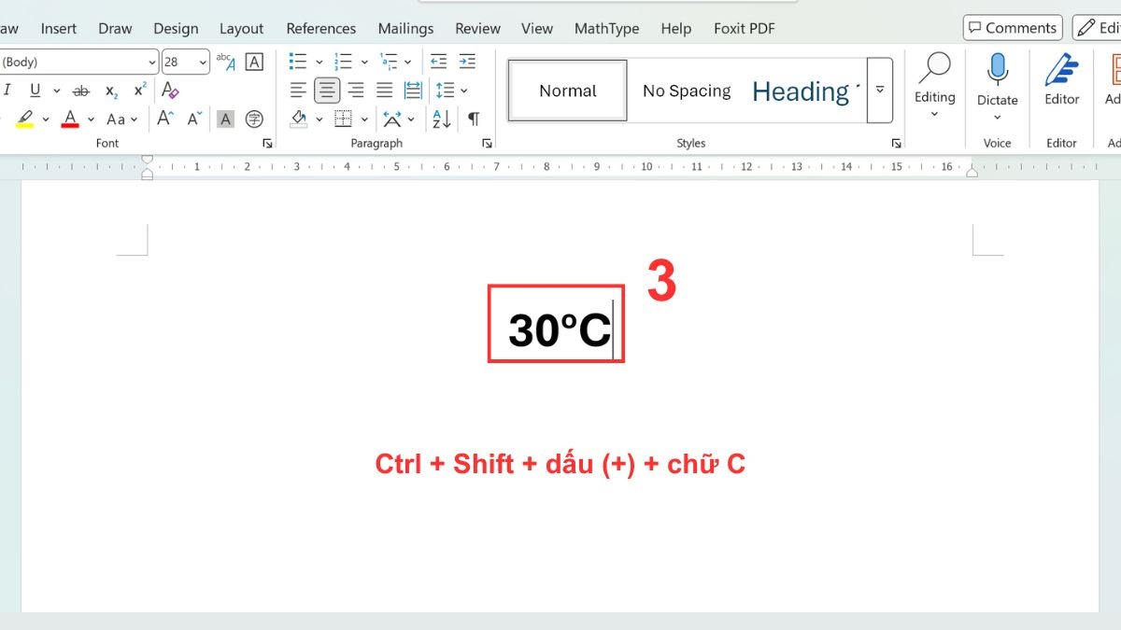Open the Styles pane launcher
Screen dimensions: 1121x630
(897, 144)
